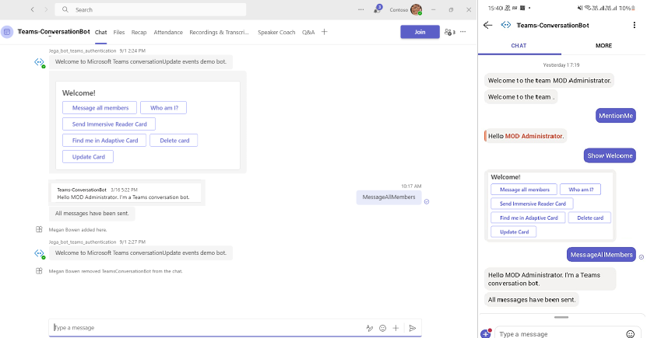This screenshot has height=338, width=654.
Task: Open the activity notifications bell
Action: click(x=377, y=9)
